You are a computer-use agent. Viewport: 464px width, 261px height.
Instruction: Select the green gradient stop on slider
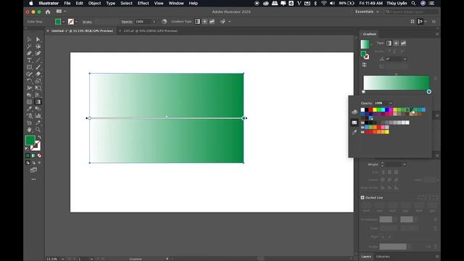tap(429, 92)
